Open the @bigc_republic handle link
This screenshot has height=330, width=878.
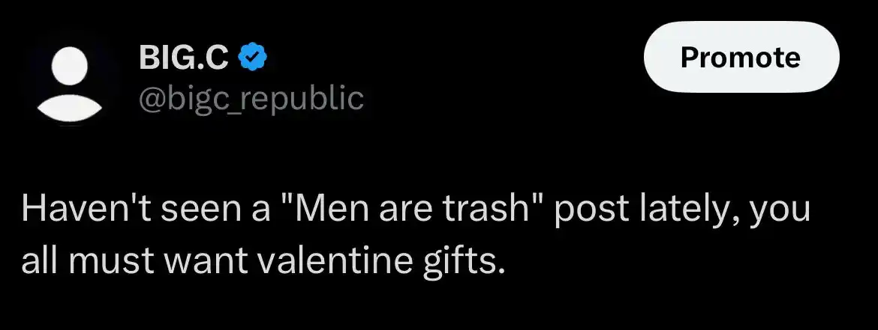coord(251,98)
